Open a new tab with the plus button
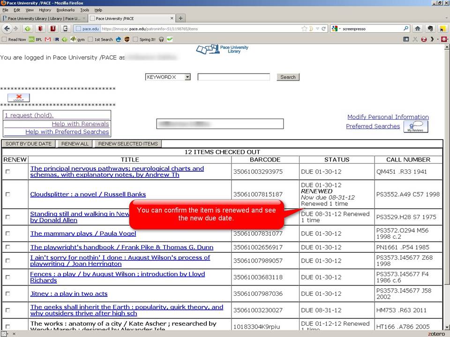Screen dimensions: 450x337 [x=180, y=18]
